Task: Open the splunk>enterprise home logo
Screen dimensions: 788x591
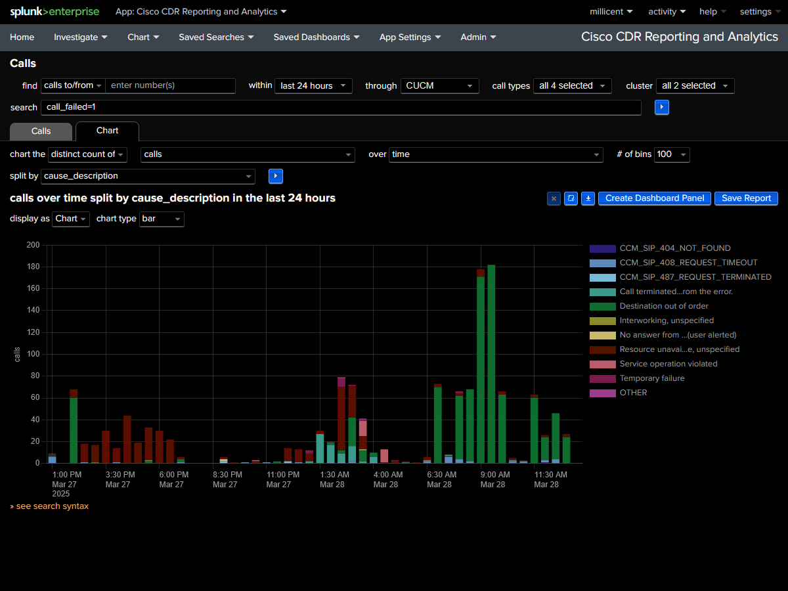Action: coord(55,11)
